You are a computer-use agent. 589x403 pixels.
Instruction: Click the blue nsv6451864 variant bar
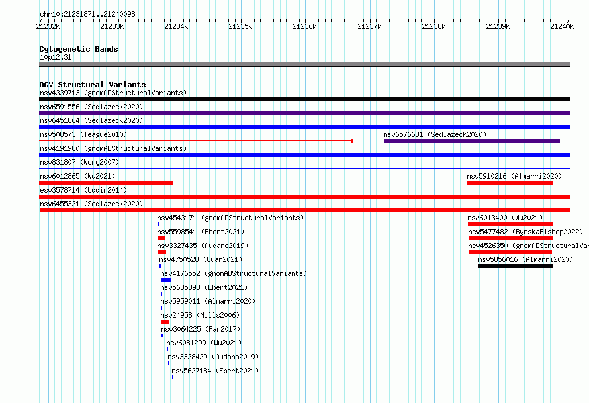[x=304, y=127]
